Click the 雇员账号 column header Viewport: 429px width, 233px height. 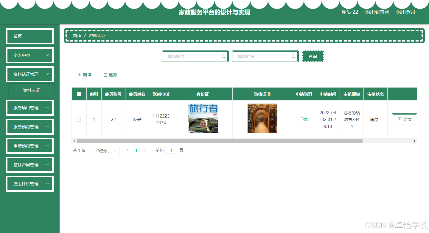click(x=113, y=94)
